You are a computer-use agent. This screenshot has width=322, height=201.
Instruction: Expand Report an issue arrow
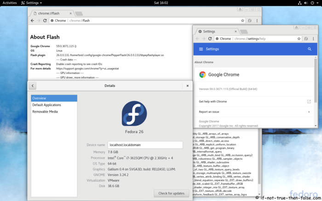click(309, 112)
